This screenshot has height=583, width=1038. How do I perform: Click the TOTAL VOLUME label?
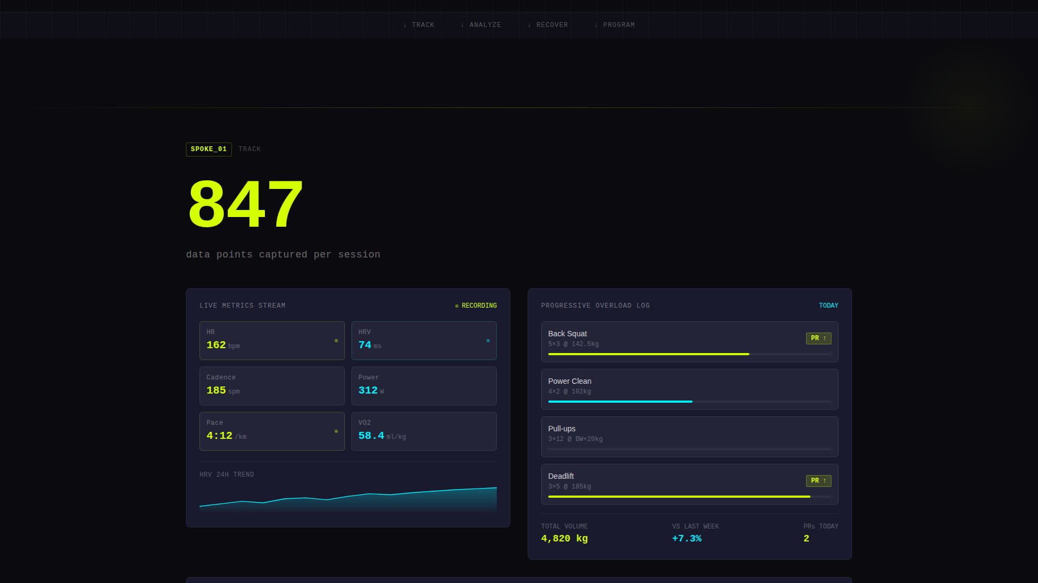[564, 526]
